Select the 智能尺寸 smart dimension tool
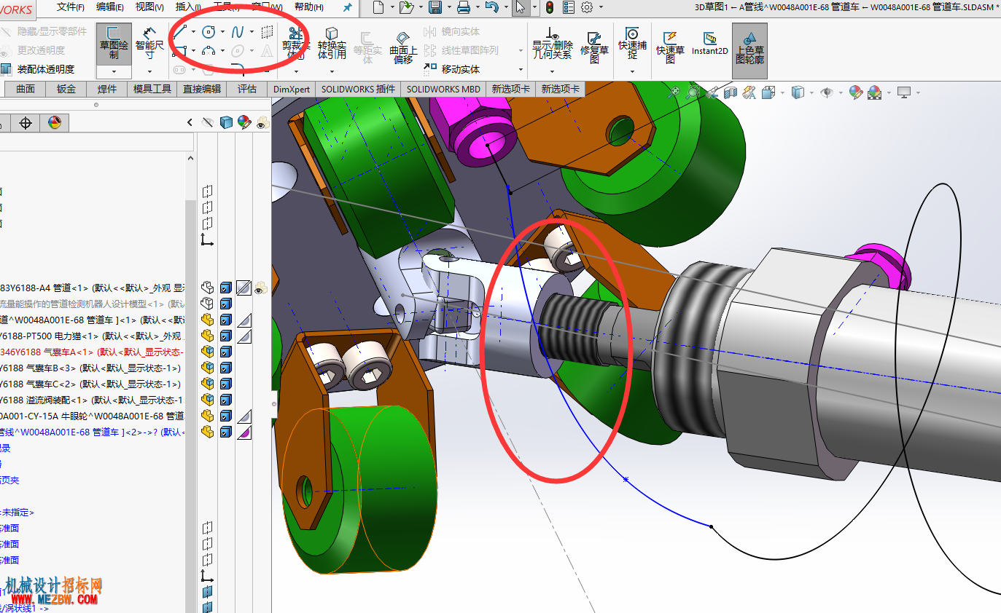The width and height of the screenshot is (1001, 613). pyautogui.click(x=149, y=44)
